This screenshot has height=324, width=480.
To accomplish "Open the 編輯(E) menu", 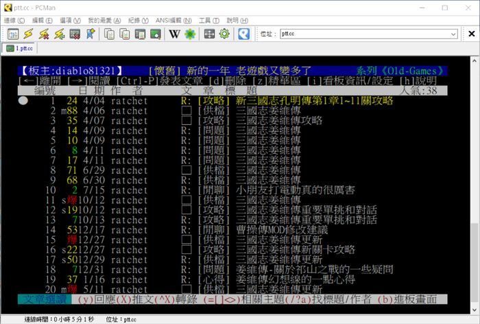I will (x=43, y=21).
